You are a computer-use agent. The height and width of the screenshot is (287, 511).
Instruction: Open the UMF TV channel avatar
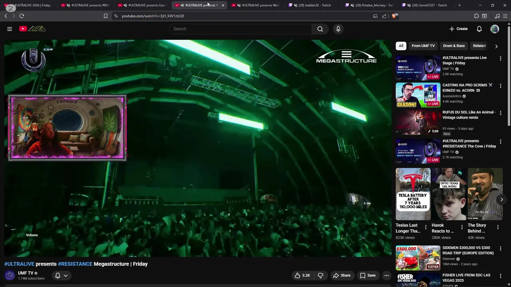pos(10,275)
